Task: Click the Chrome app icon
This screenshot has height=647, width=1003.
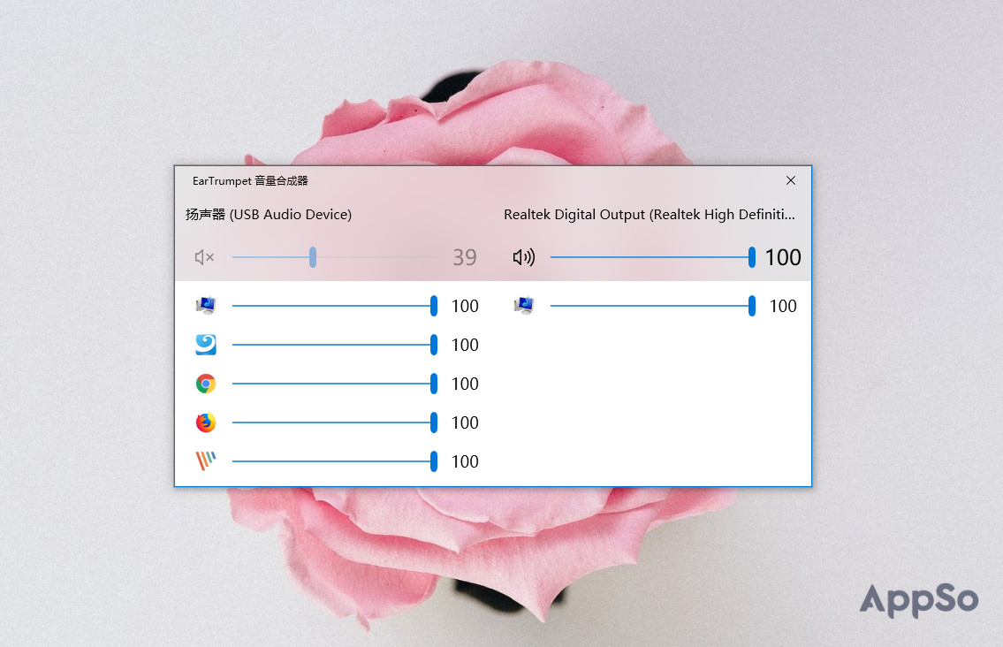Action: tap(205, 384)
